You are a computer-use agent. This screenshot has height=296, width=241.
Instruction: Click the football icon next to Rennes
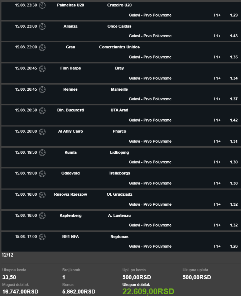[42, 90]
